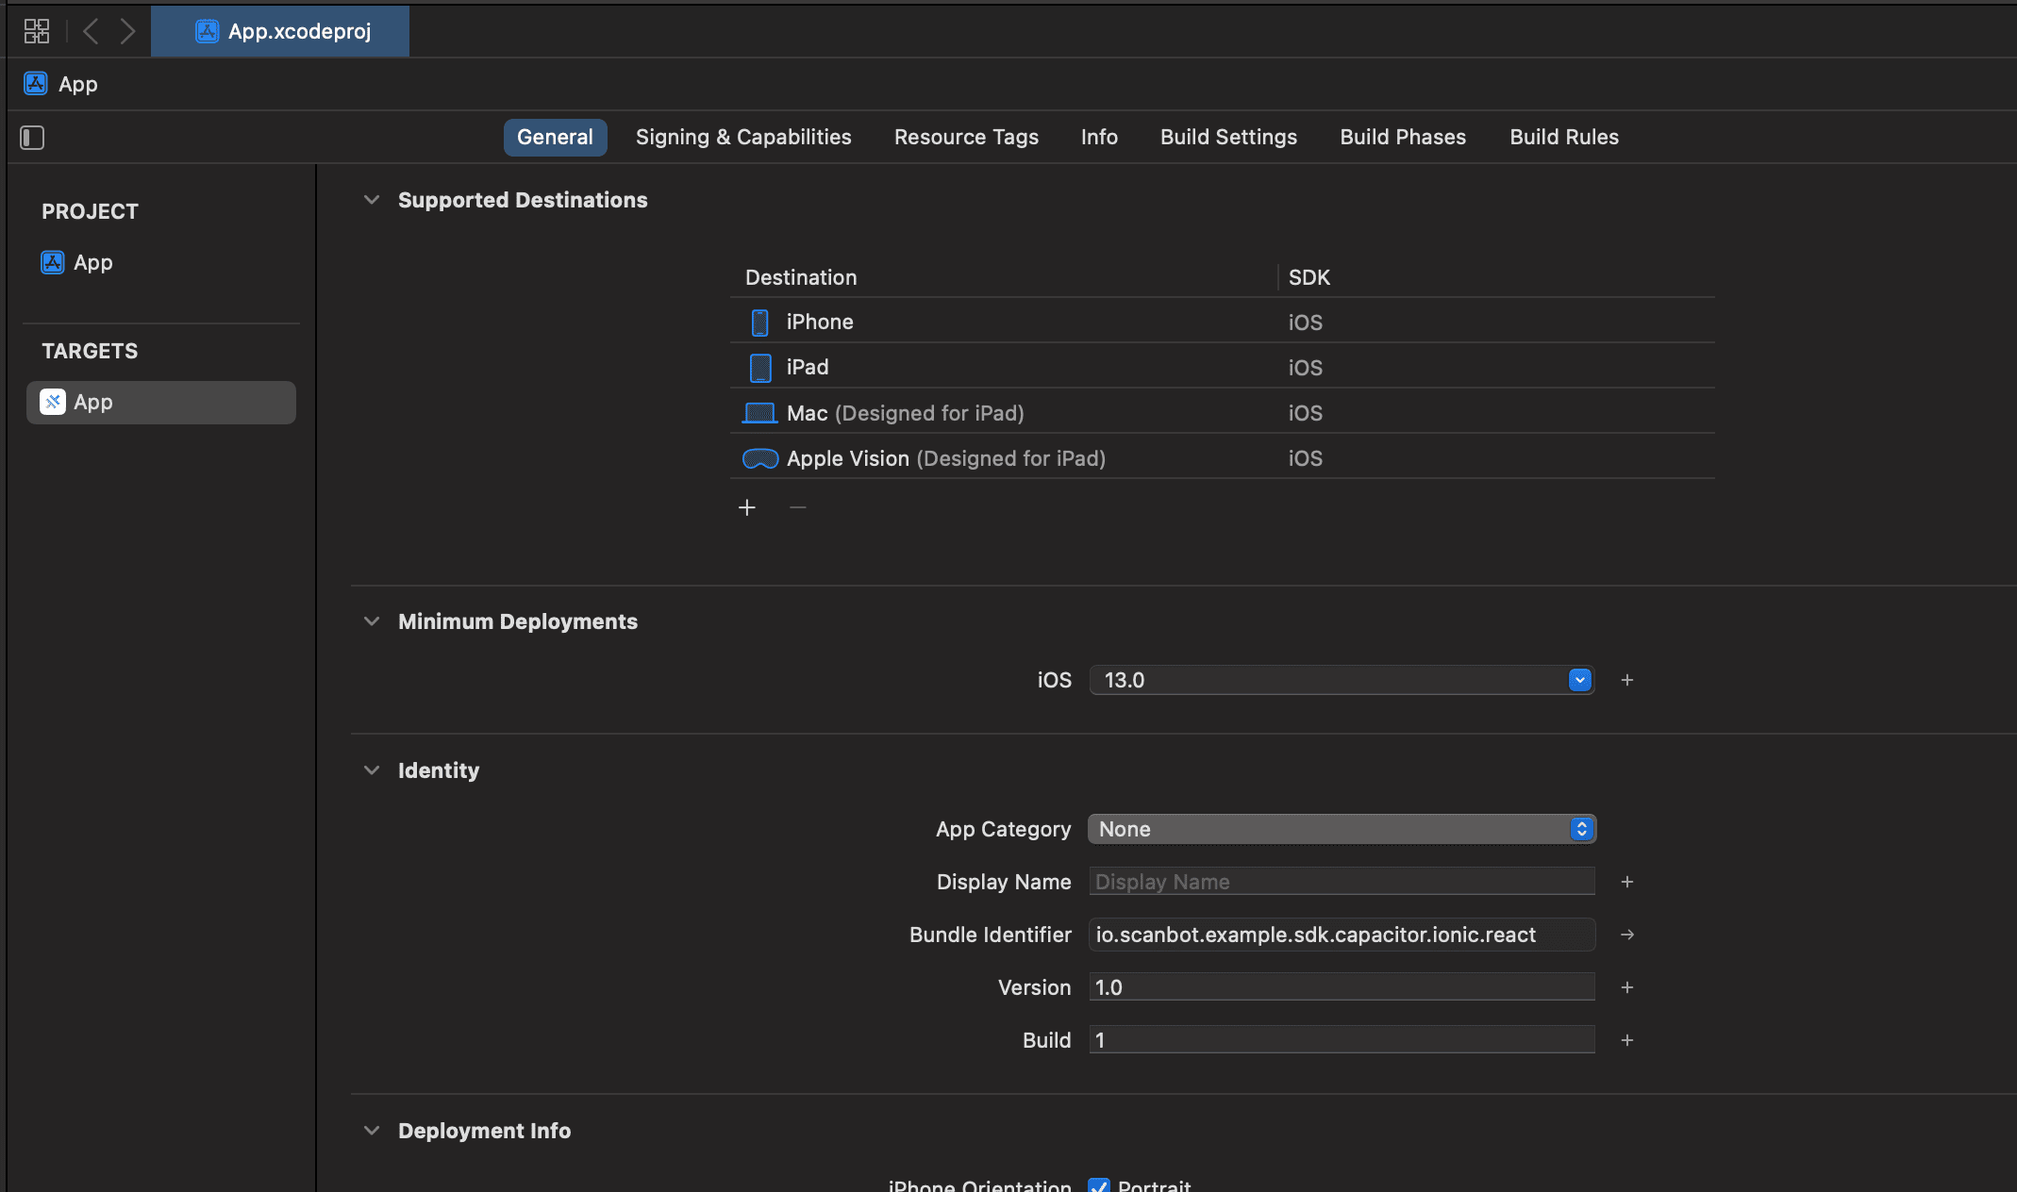Expand the Supported Destinations section
Image resolution: width=2017 pixels, height=1192 pixels.
pos(369,200)
